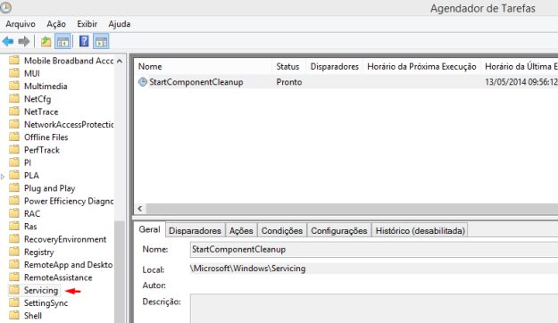Screen dimensions: 558x323
Task: Click the folder icon next to Servicing
Action: pyautogui.click(x=14, y=290)
